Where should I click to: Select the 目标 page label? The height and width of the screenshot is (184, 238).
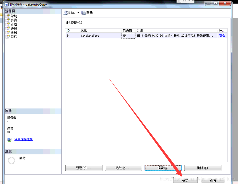click(x=14, y=37)
